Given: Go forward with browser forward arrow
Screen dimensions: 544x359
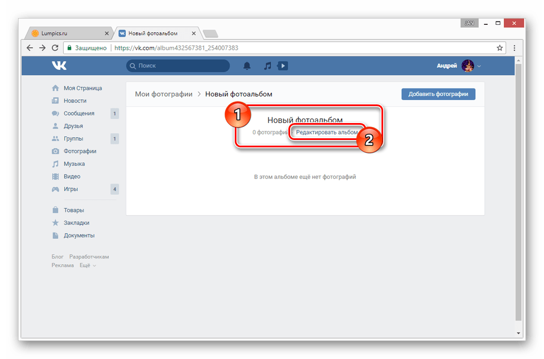Looking at the screenshot, I should pos(42,48).
